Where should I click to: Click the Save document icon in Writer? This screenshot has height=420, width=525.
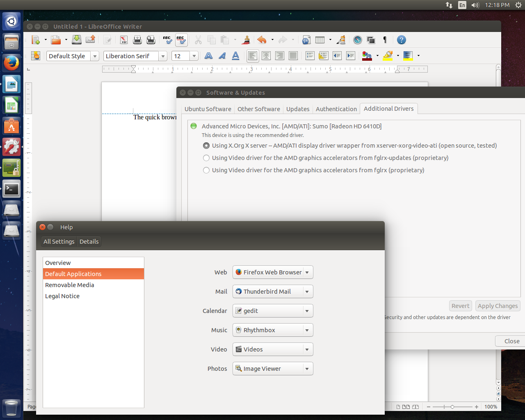[x=77, y=40]
